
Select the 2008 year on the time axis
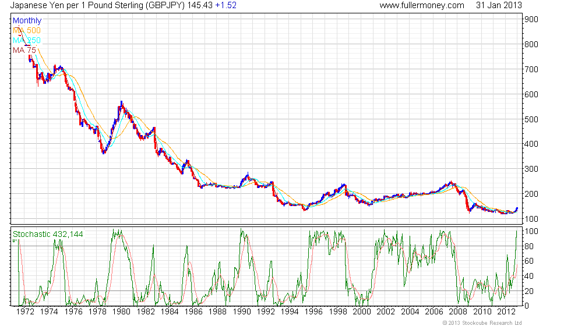458,312
